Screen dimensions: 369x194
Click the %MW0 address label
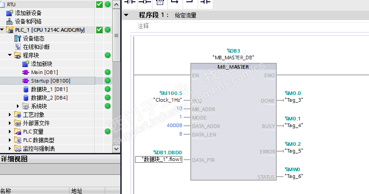tap(292, 169)
